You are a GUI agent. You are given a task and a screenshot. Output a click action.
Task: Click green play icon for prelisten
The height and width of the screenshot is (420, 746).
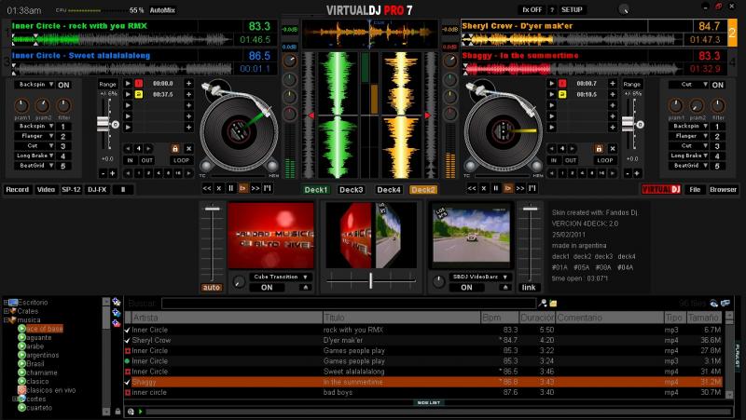point(141,412)
